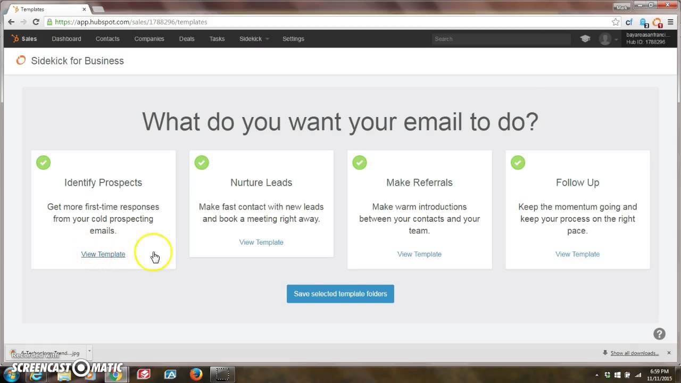The height and width of the screenshot is (383, 681).
Task: Open the screen capture taskbar icon
Action: (x=222, y=374)
